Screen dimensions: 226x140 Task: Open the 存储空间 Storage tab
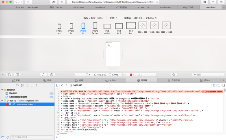pyautogui.click(x=173, y=80)
